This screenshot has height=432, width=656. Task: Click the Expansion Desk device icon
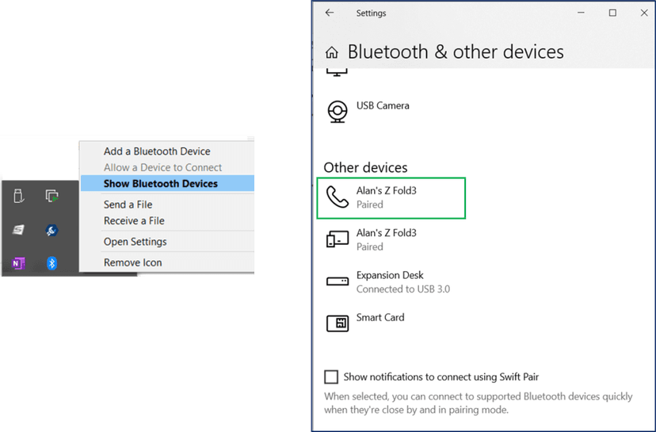pos(338,281)
